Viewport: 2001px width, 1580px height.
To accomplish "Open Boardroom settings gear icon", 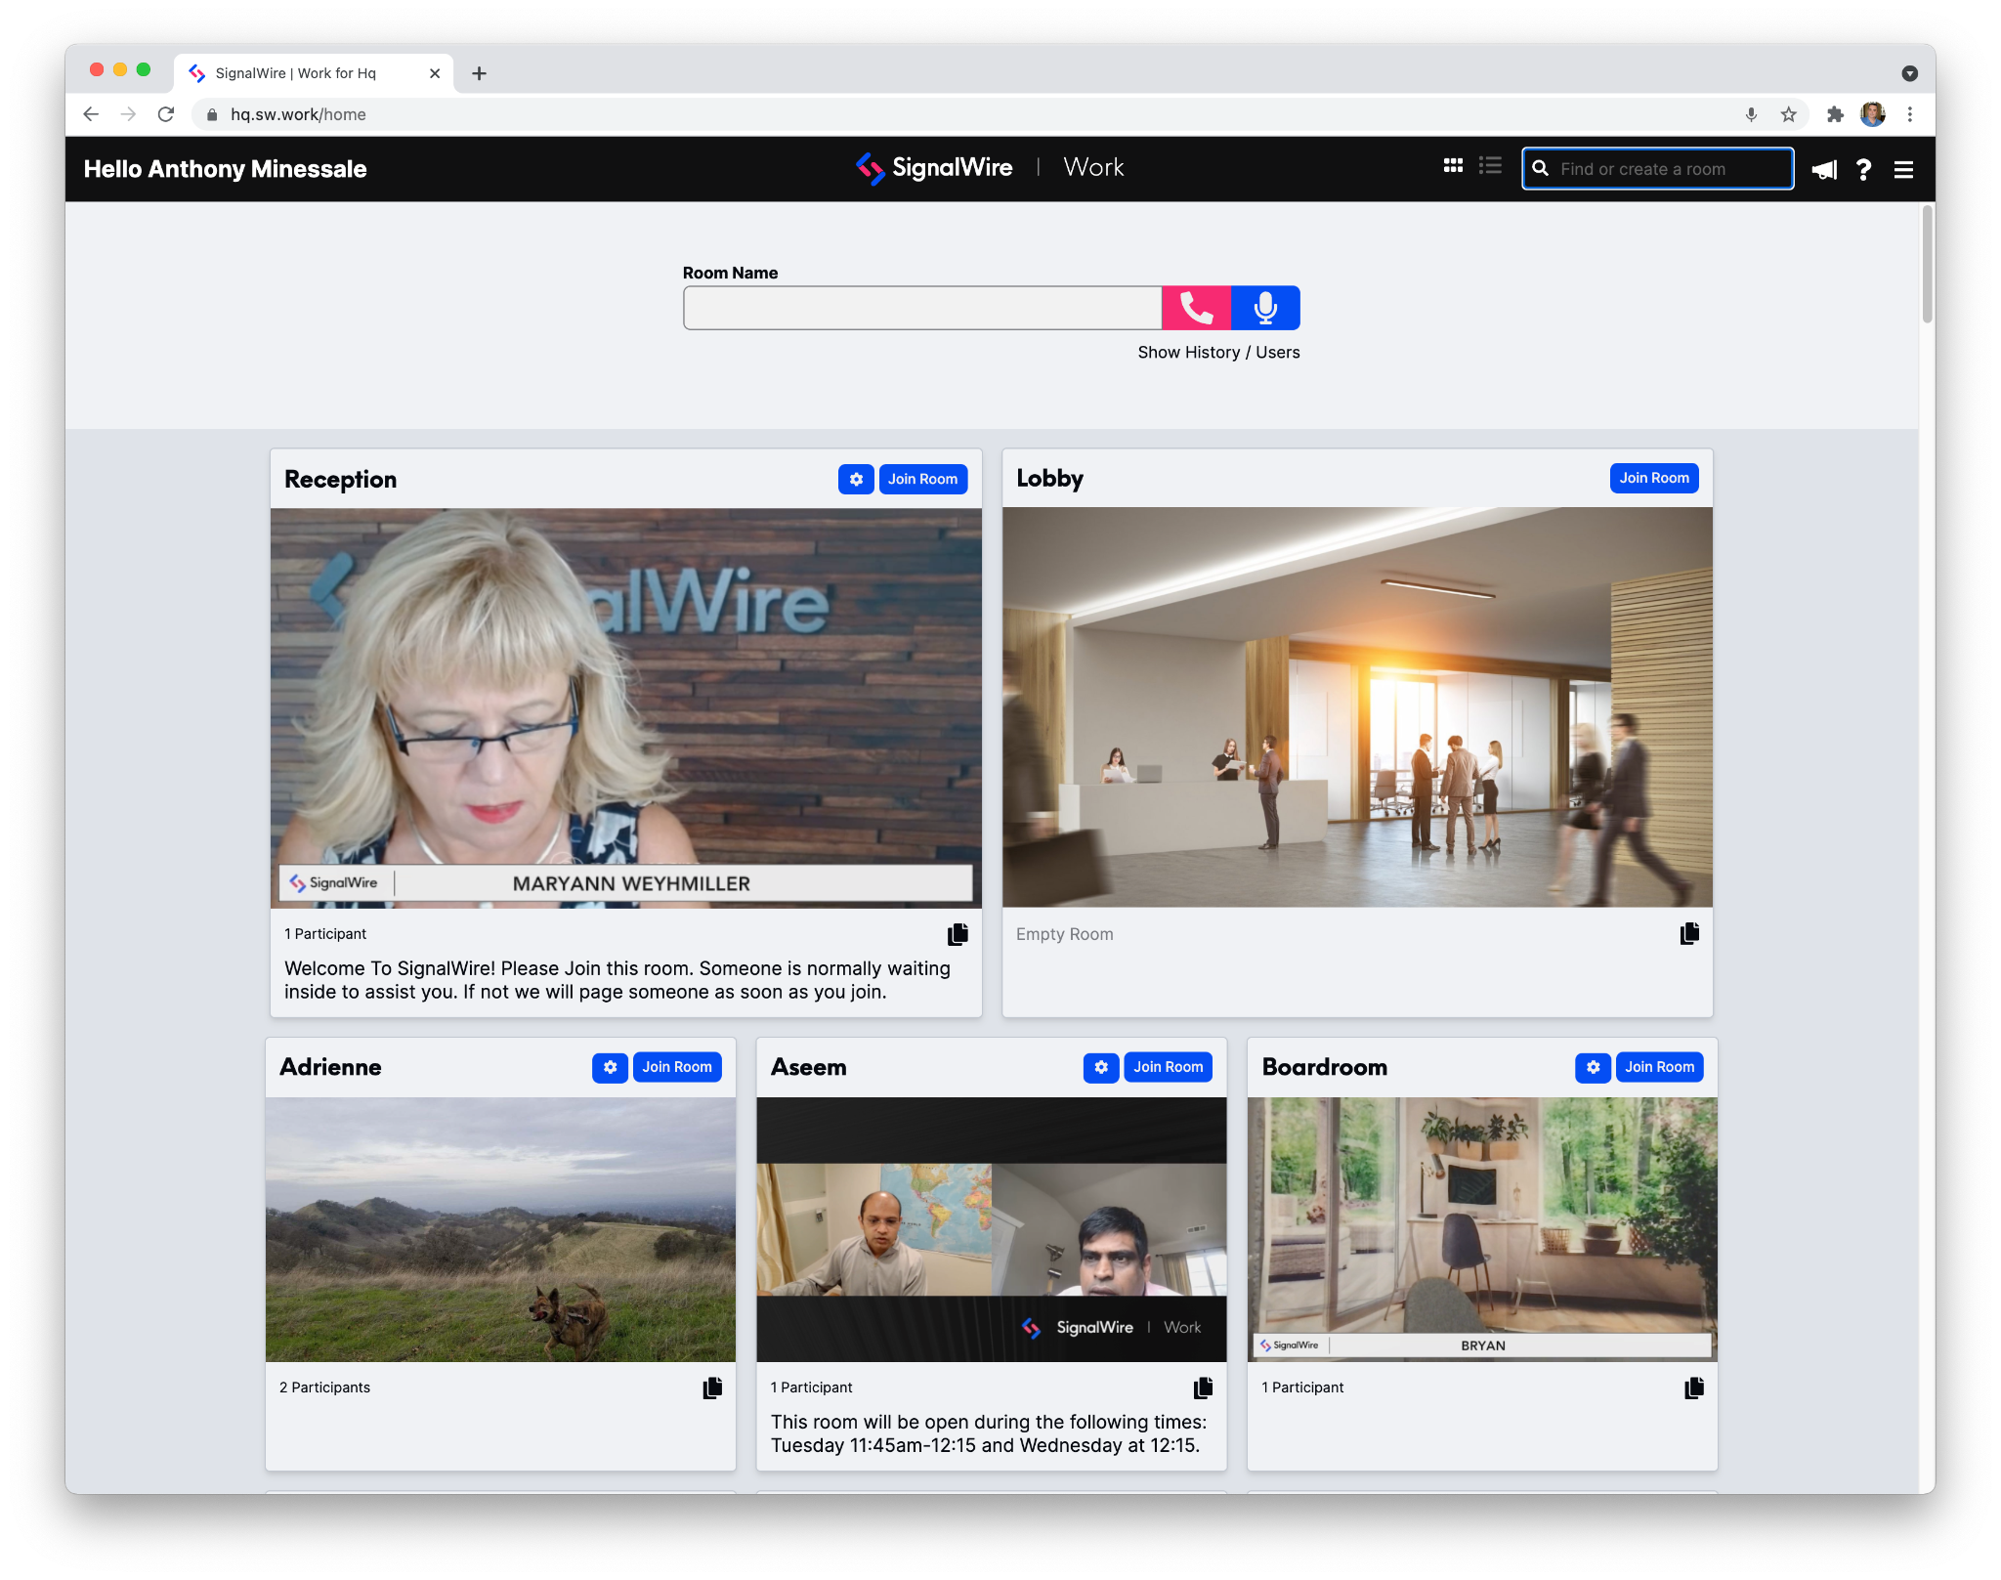I will [x=1593, y=1067].
